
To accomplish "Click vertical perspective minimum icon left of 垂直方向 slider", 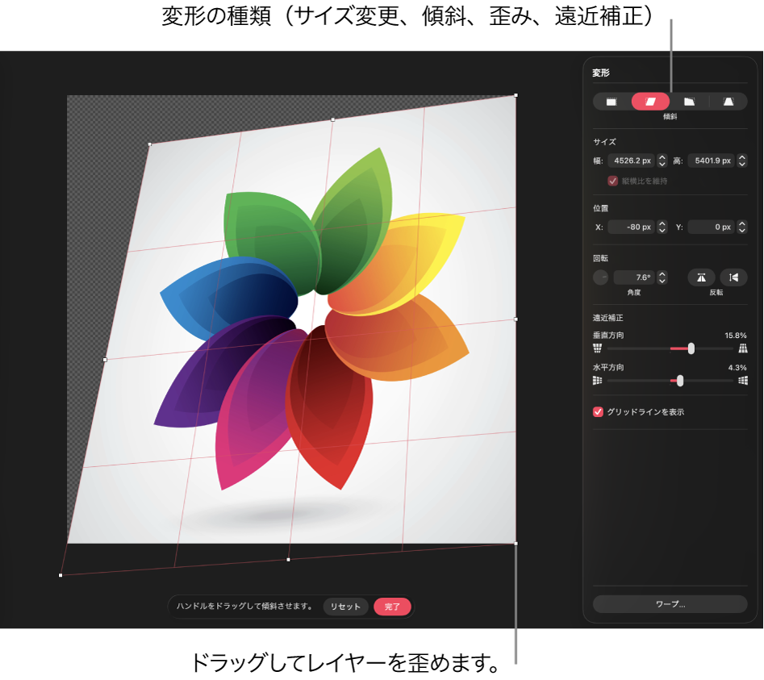I will [597, 348].
